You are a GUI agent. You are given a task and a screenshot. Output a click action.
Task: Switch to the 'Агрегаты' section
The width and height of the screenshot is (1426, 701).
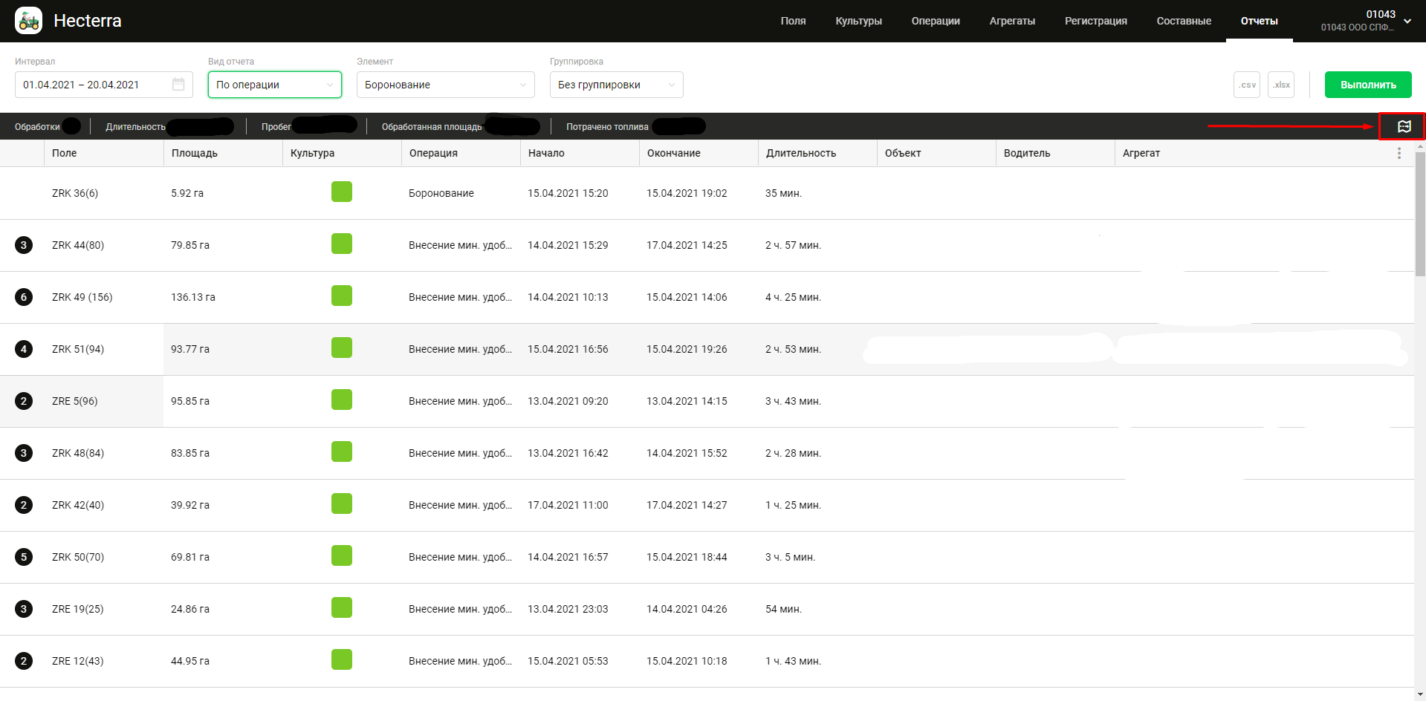[x=1011, y=21]
